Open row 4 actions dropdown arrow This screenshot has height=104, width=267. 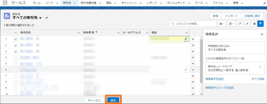(x=193, y=58)
